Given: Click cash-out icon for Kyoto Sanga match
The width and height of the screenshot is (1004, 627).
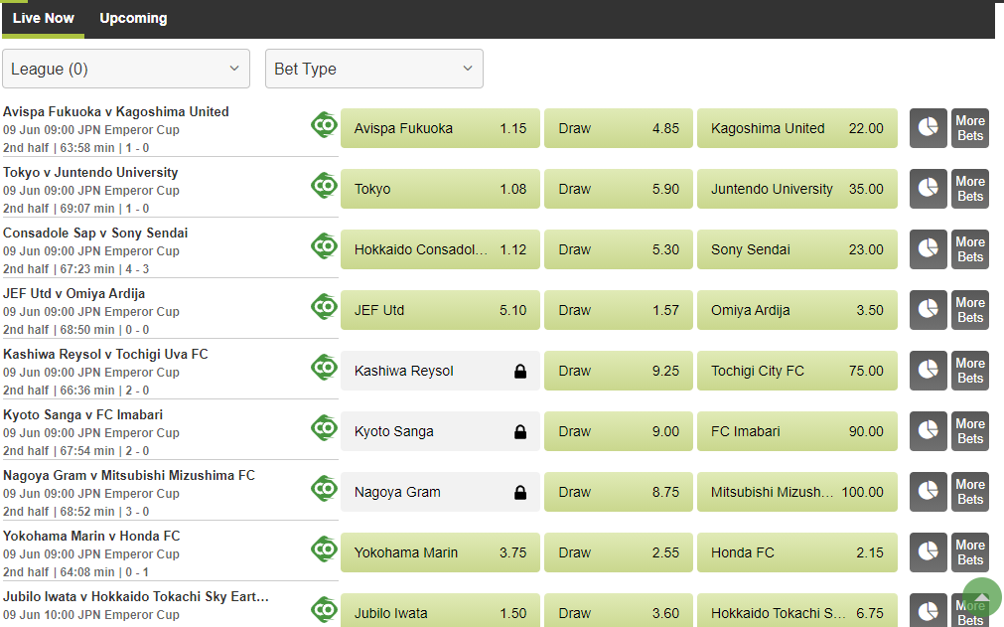Looking at the screenshot, I should coord(324,428).
